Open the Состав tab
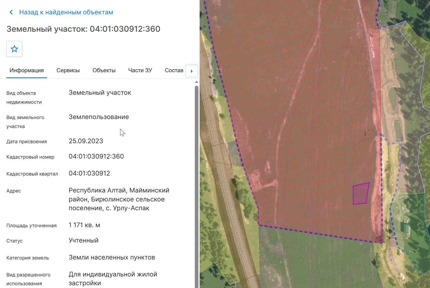This screenshot has height=288, width=430. coord(174,70)
